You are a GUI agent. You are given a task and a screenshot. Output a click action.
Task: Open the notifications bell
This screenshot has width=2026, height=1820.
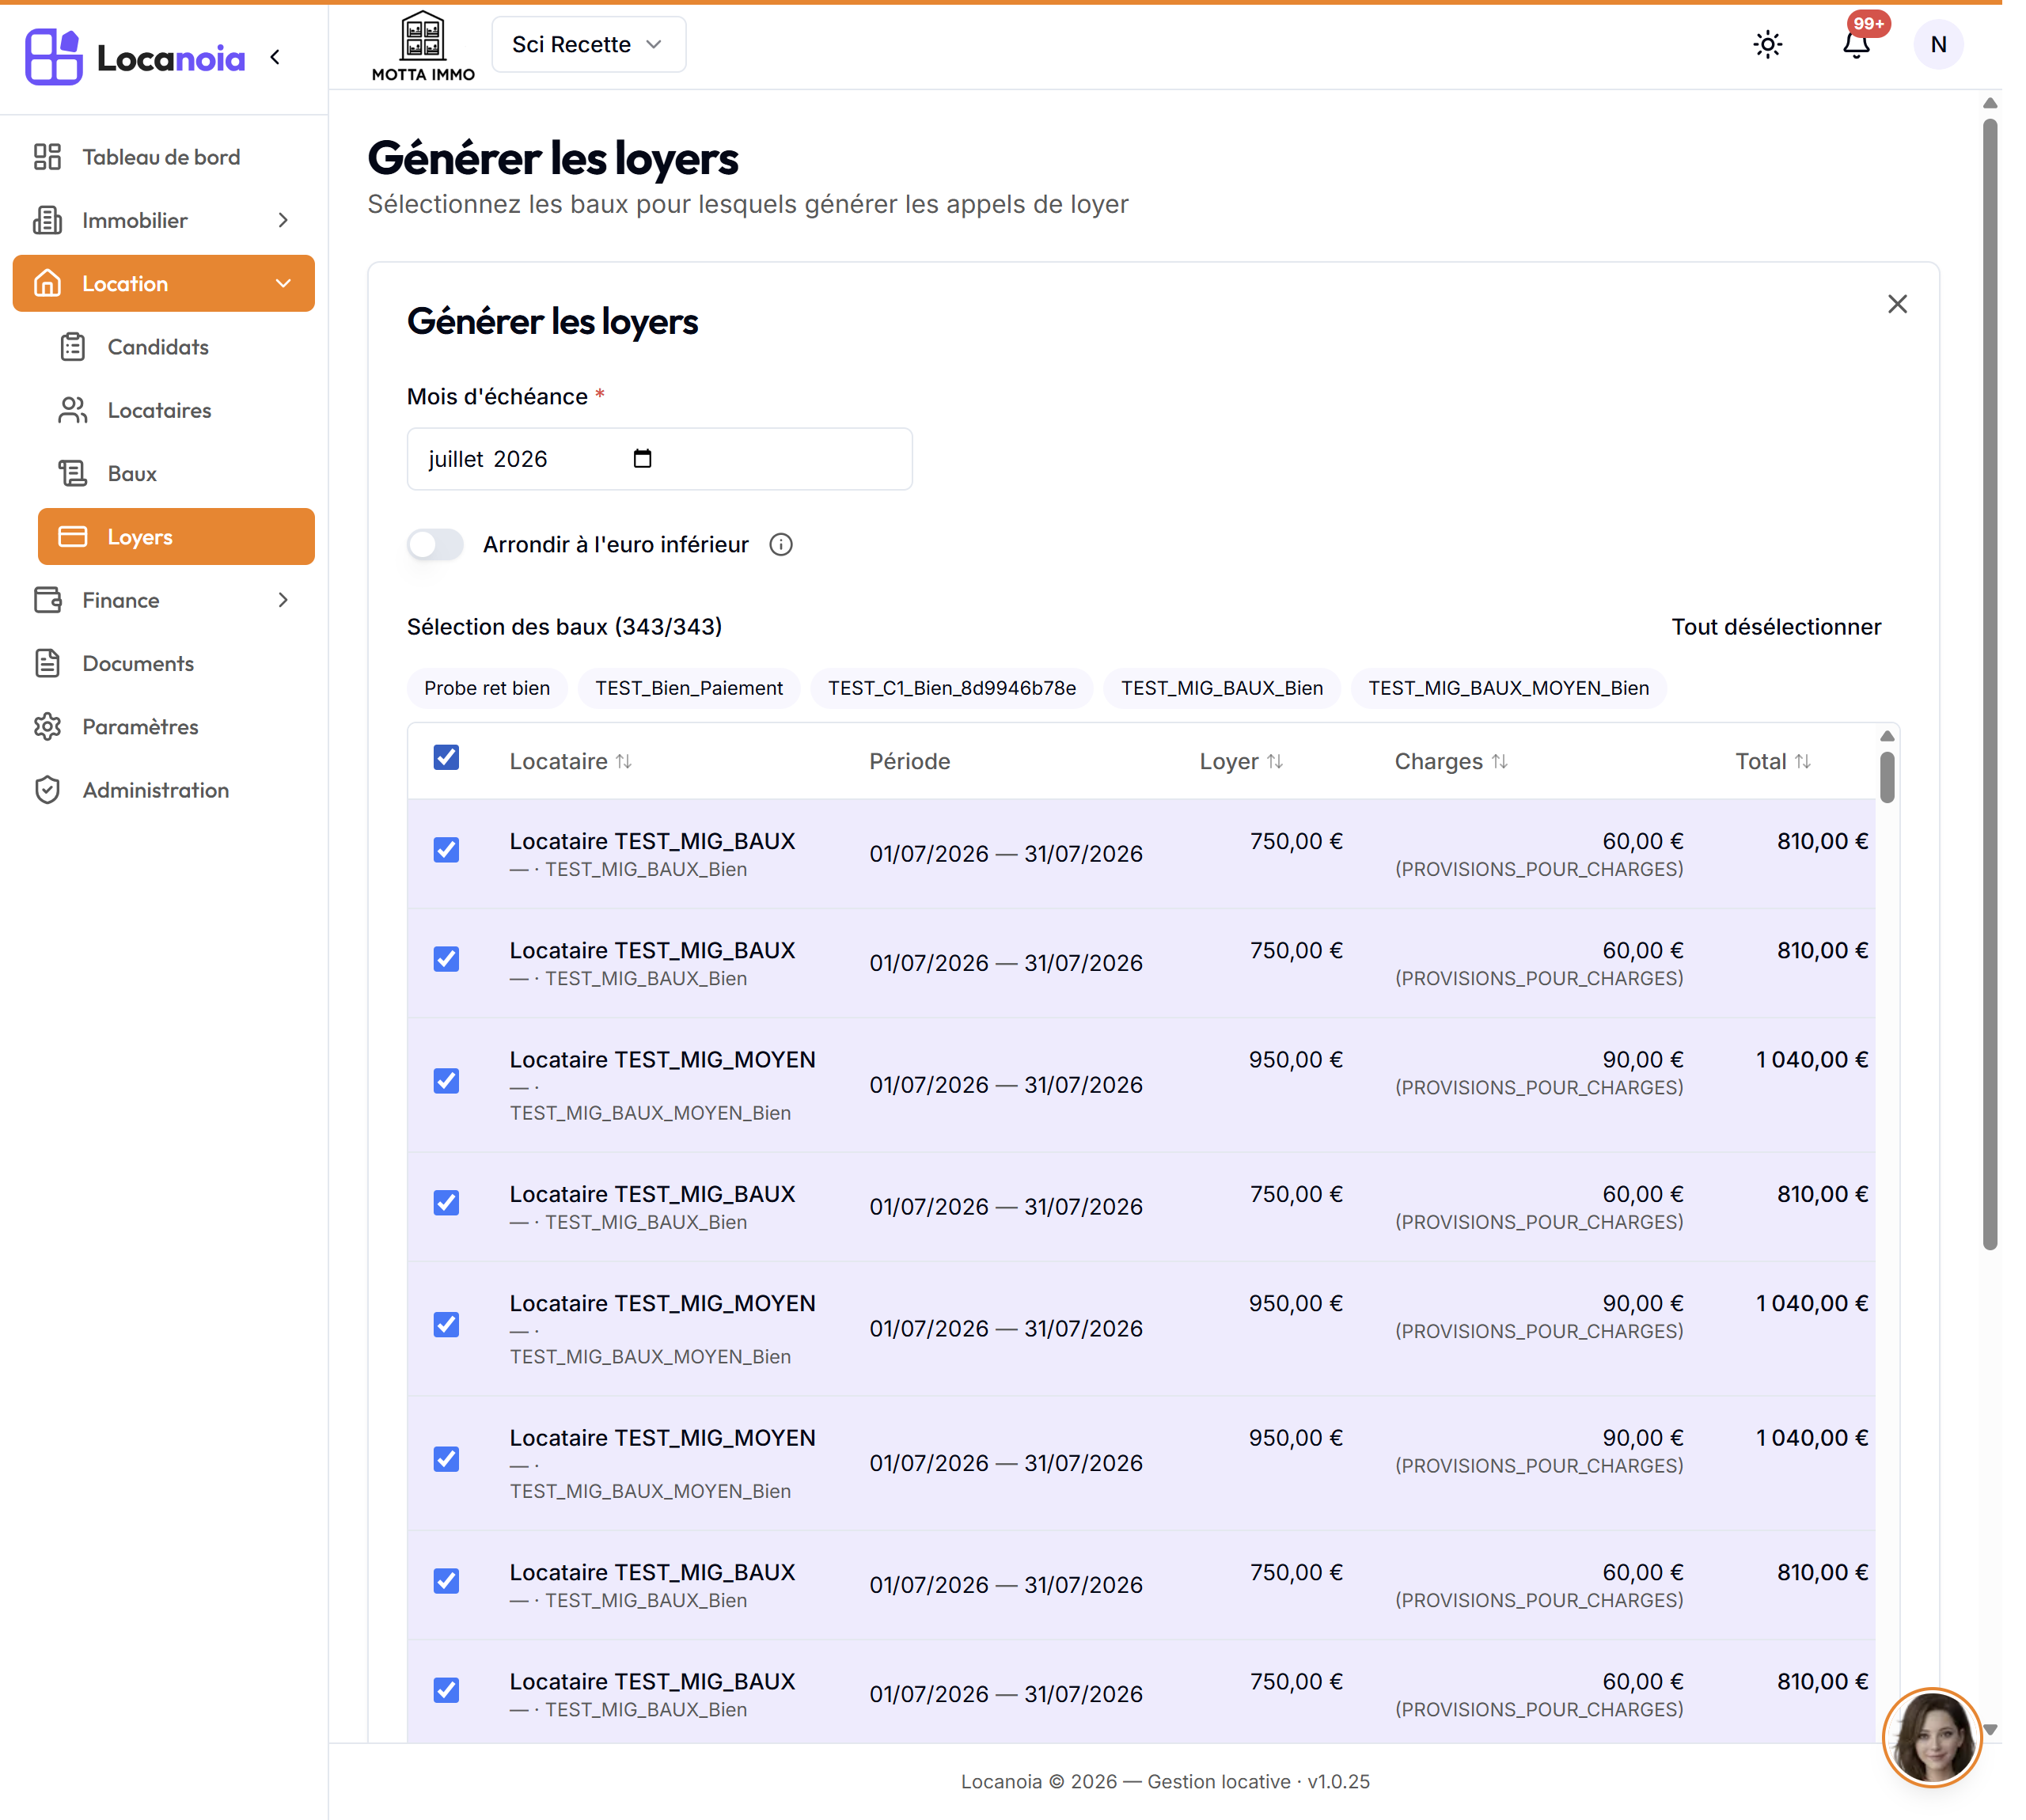(x=1856, y=45)
